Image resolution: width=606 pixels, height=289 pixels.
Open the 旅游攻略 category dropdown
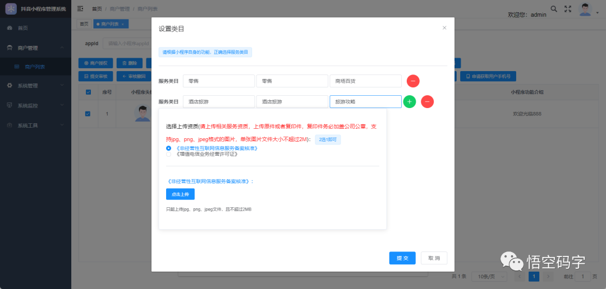tap(366, 102)
